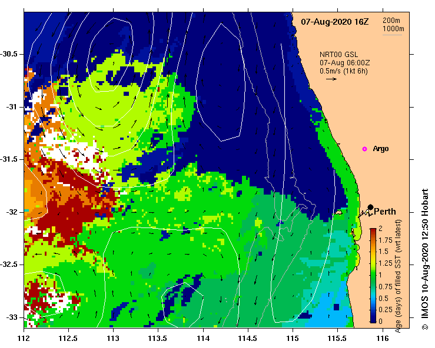Click latitude axis label -32

point(11,212)
